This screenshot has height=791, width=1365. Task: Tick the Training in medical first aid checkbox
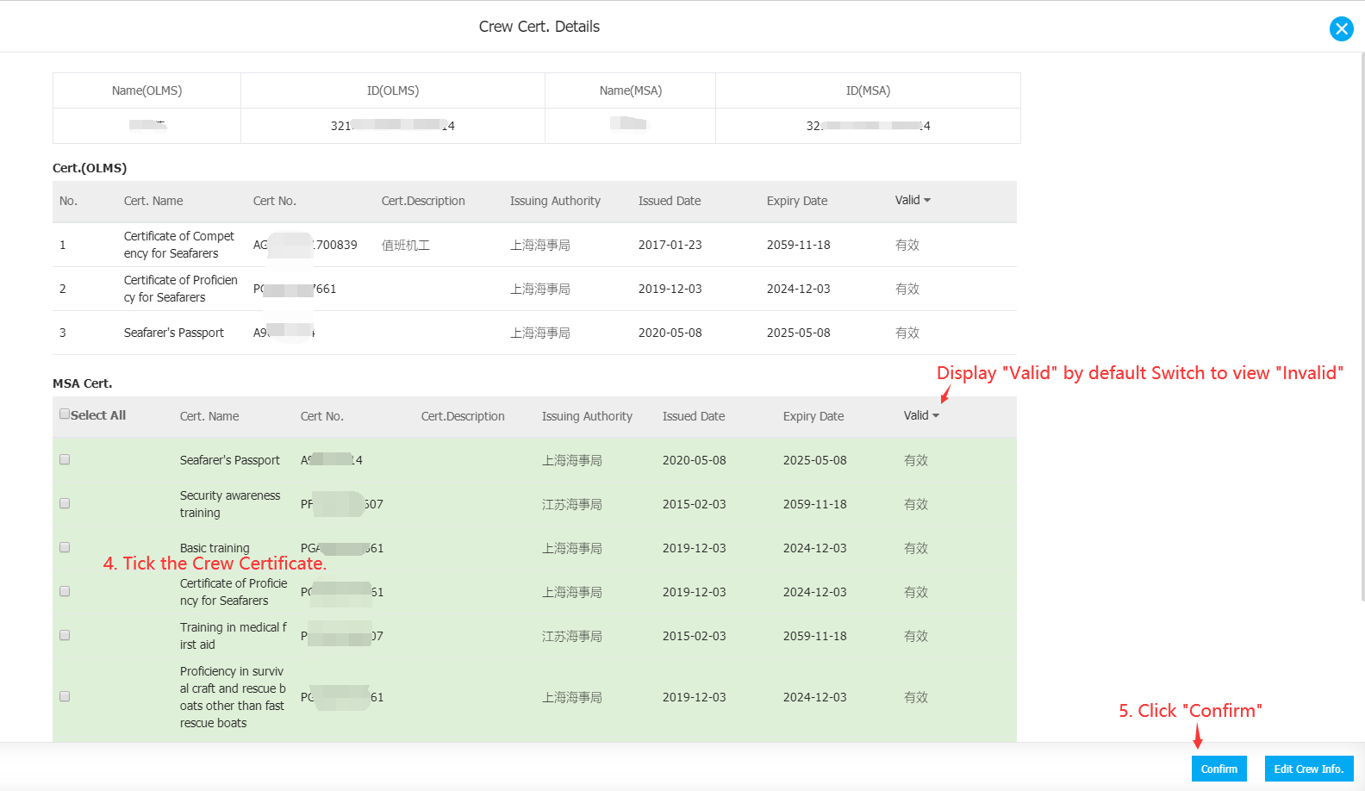[65, 636]
